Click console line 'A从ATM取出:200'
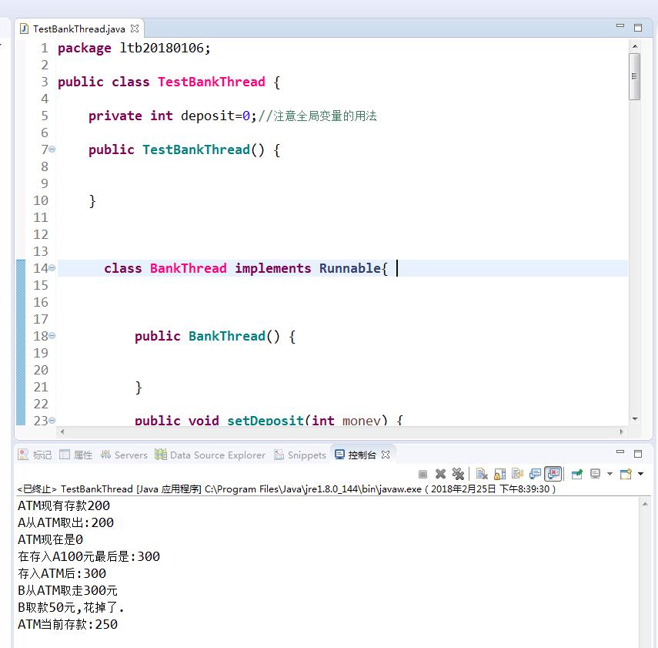 (66, 522)
